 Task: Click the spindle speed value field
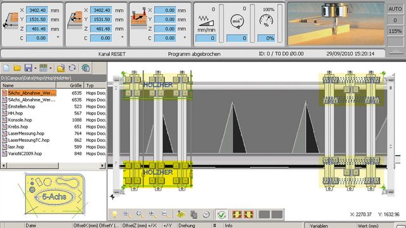click(x=237, y=38)
